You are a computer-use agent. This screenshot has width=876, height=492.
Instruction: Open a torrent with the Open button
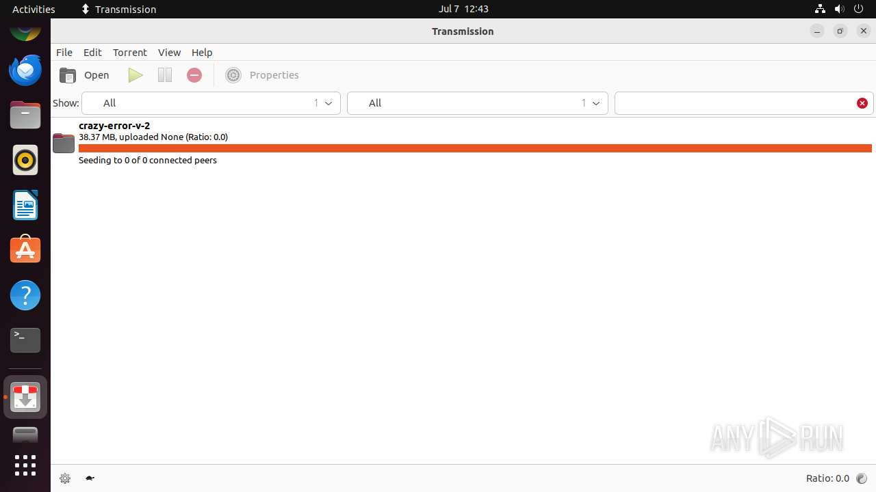point(84,75)
